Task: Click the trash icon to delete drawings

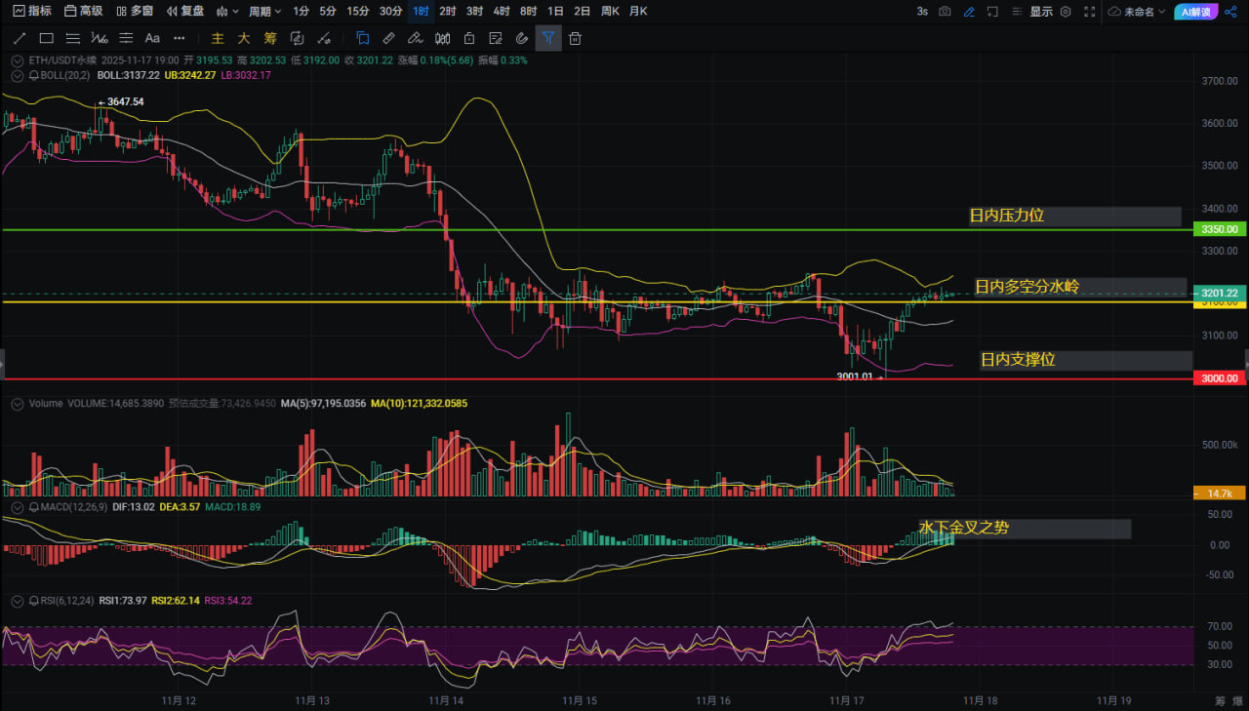Action: pyautogui.click(x=576, y=38)
